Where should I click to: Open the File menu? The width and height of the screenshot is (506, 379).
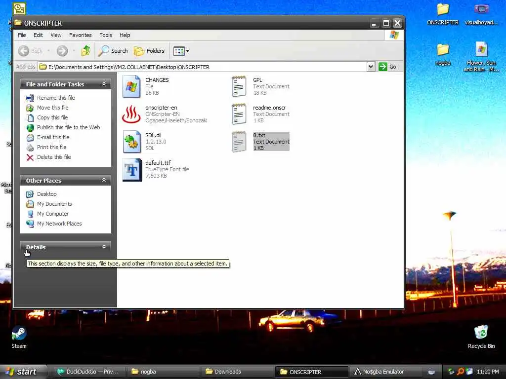[x=22, y=35]
